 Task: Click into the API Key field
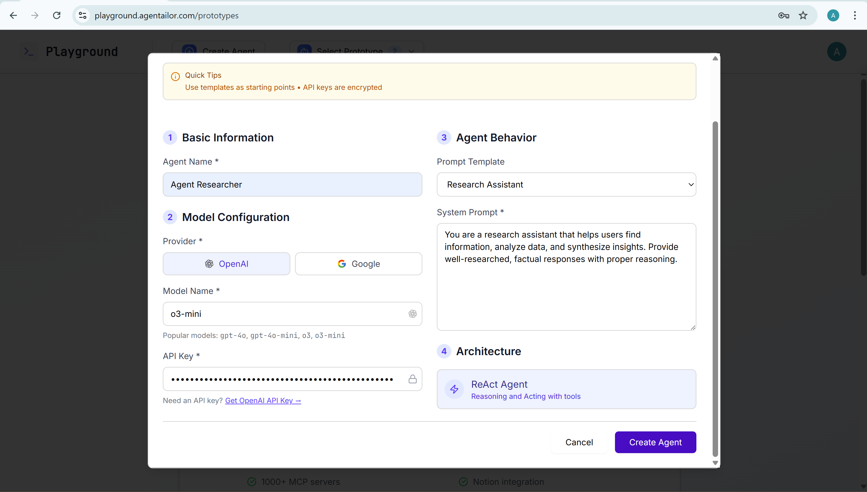[x=292, y=379]
